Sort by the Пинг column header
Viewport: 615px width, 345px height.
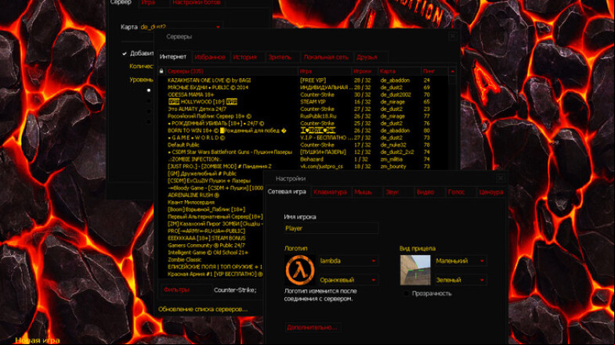pyautogui.click(x=435, y=71)
